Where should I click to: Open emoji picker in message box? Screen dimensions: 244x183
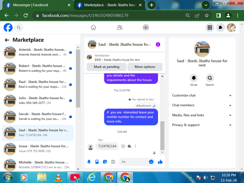click(151, 162)
